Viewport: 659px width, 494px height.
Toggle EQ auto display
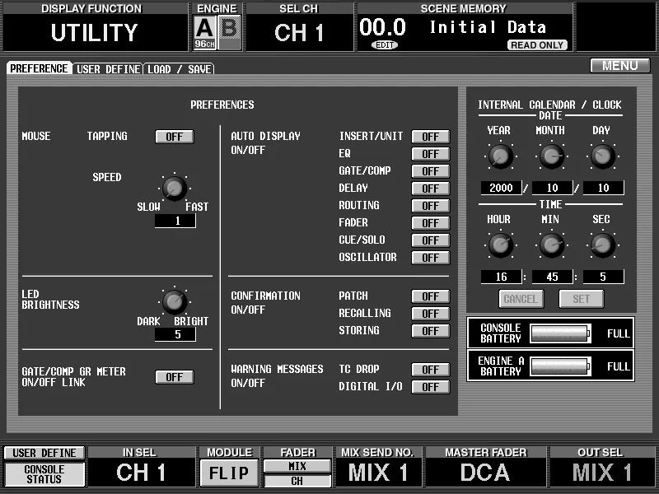430,154
